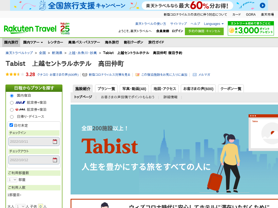Click the mail icon beside メルマガ

(x=194, y=75)
